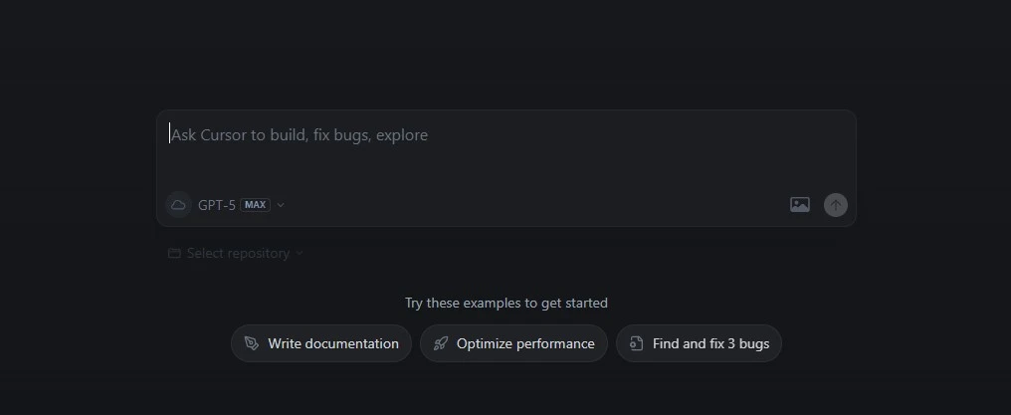This screenshot has height=415, width=1011.
Task: Click the rocket icon in Optimize performance
Action: click(x=441, y=343)
